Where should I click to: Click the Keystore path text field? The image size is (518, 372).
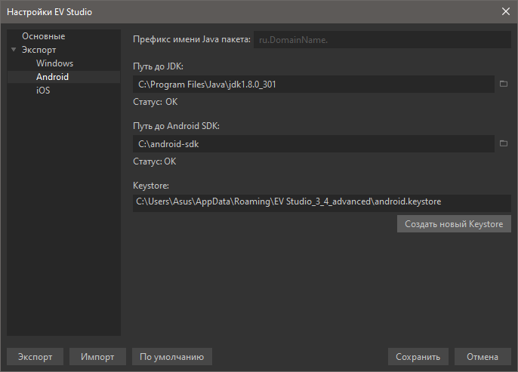point(321,202)
